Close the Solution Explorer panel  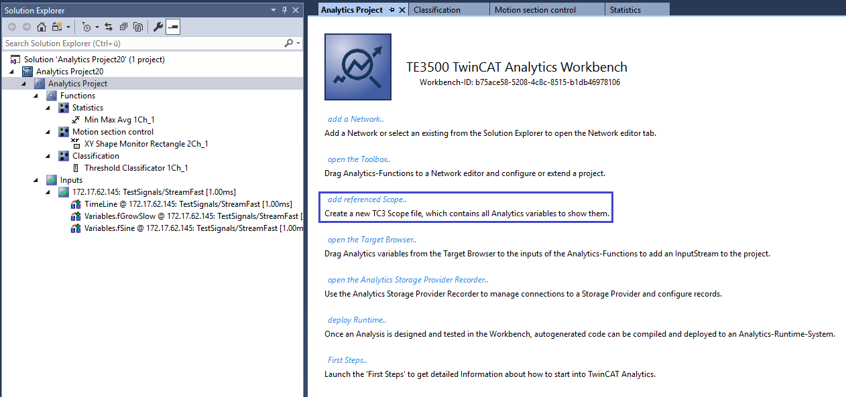pyautogui.click(x=296, y=10)
